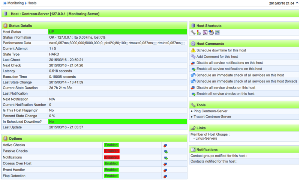
Task: Click the warning triangle next to Schedule downtime
Action: pyautogui.click(x=193, y=50)
